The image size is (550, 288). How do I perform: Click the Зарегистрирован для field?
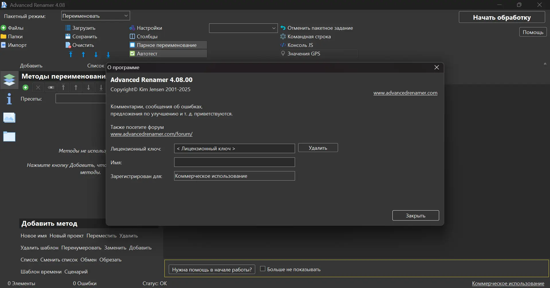(234, 176)
